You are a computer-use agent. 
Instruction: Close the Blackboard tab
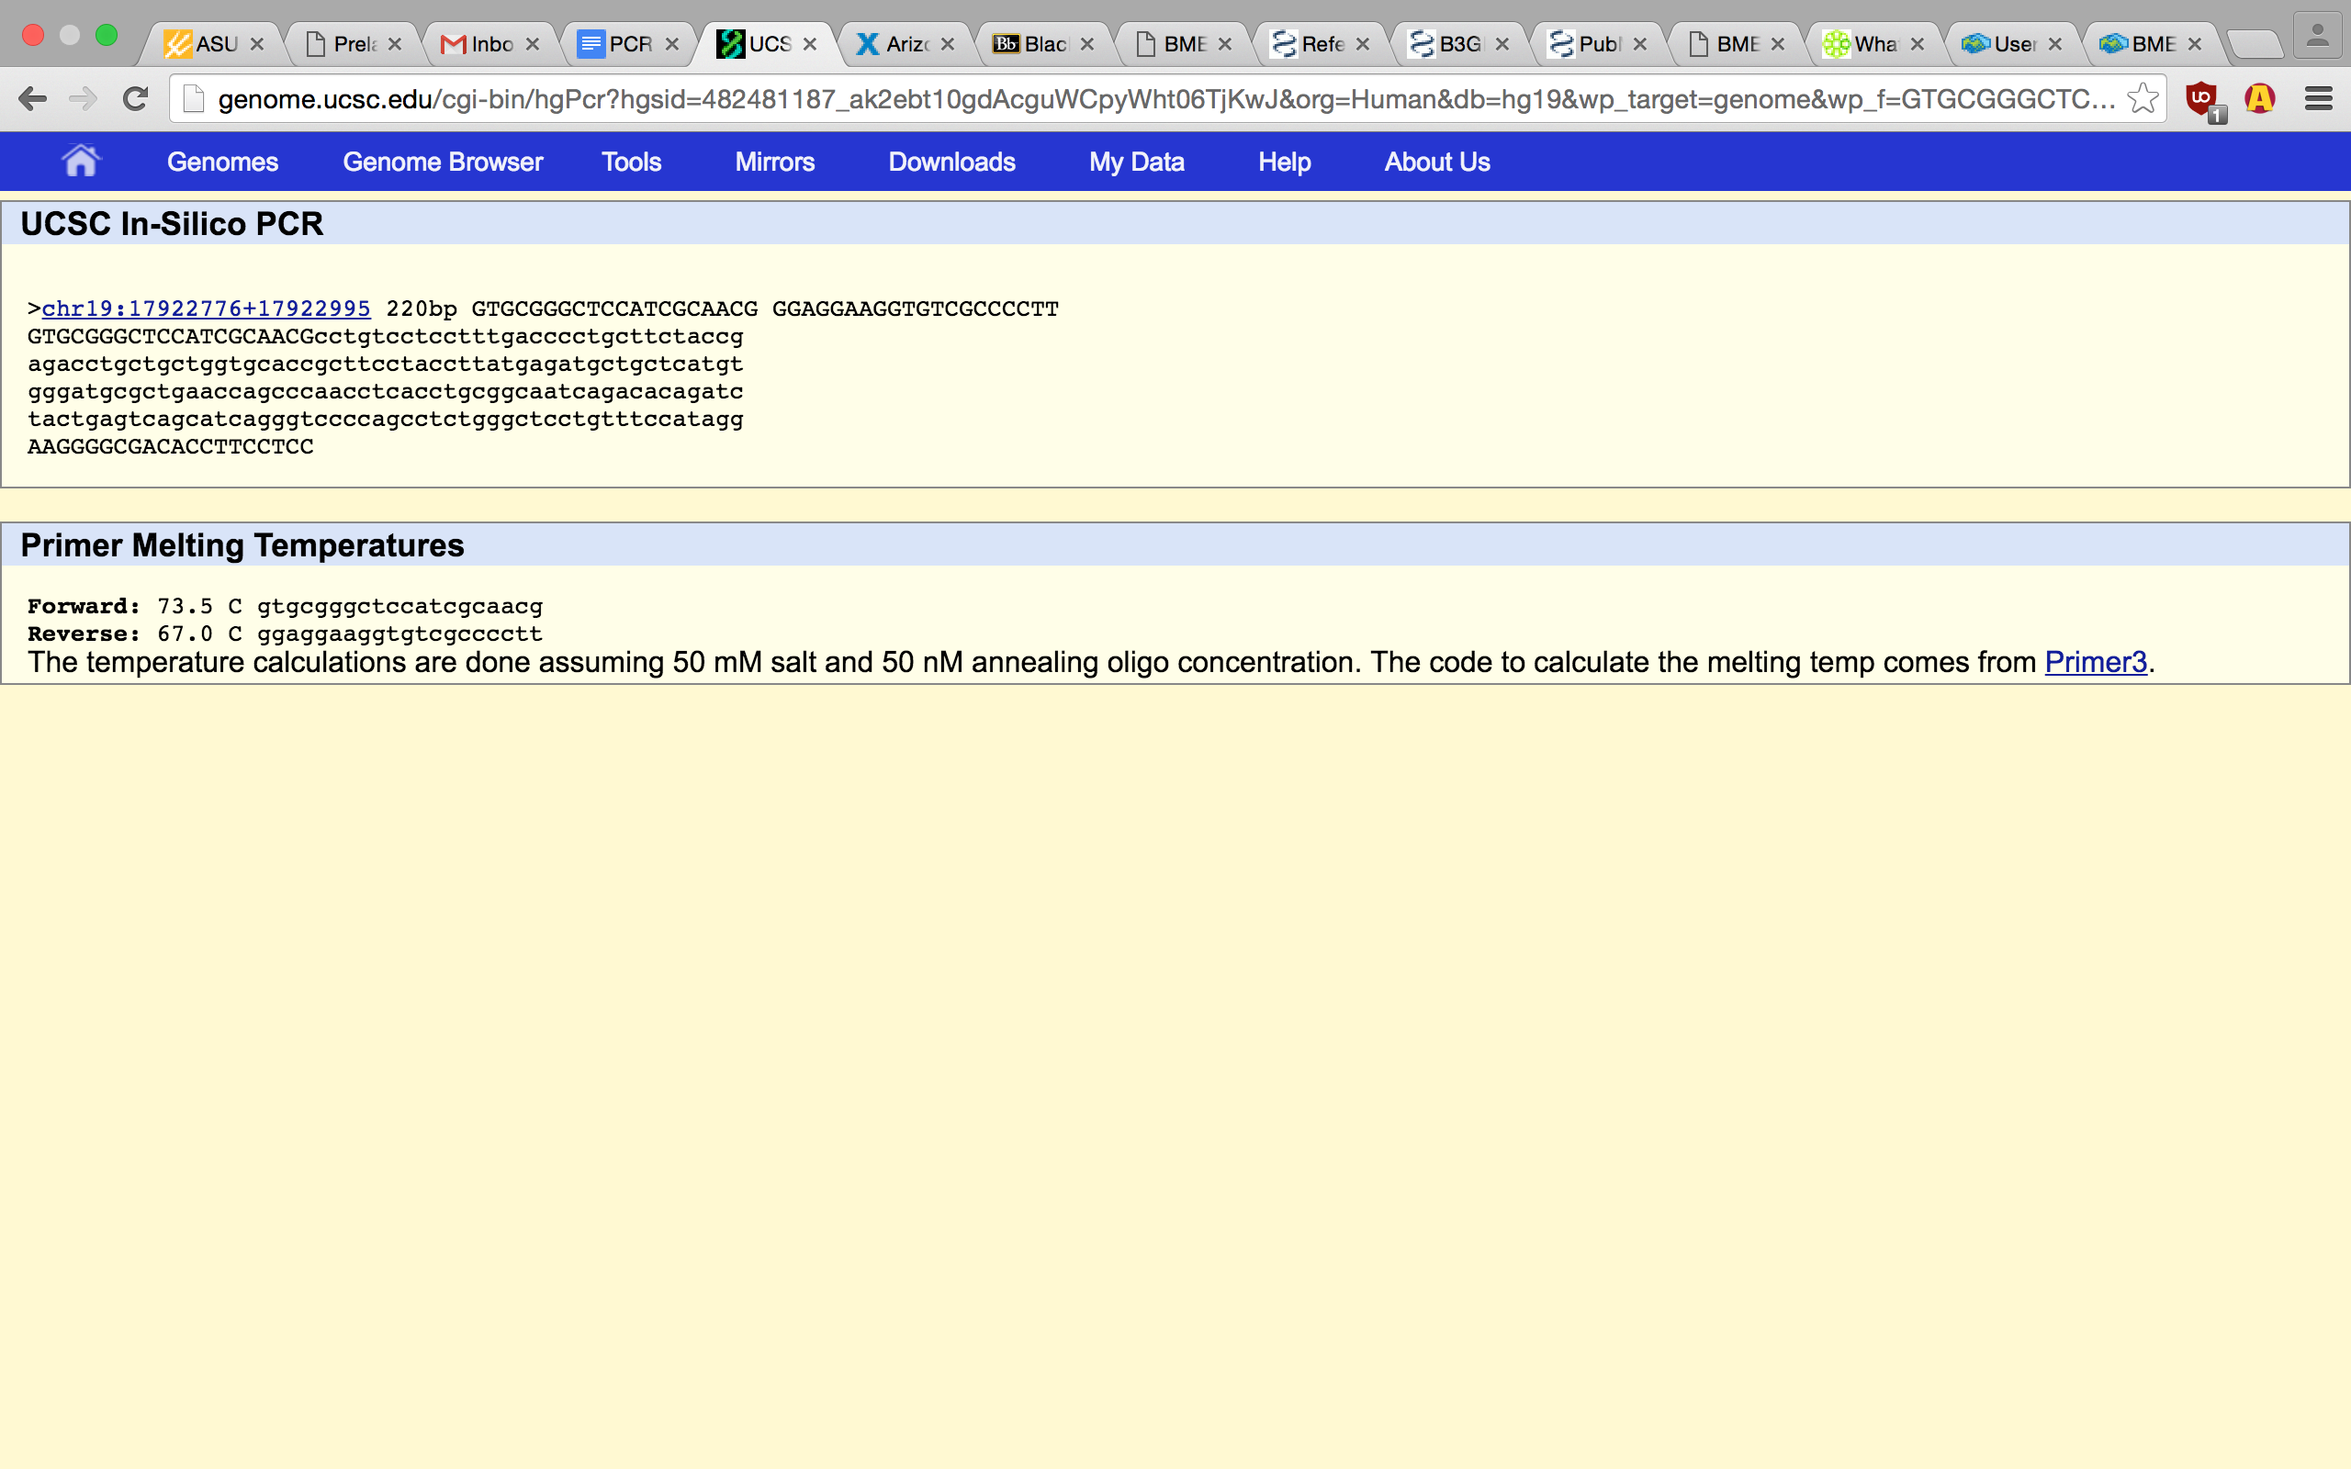[1087, 45]
